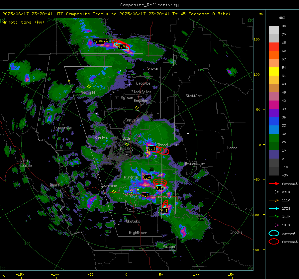299x279 pixels.
Task: Click the Hanna city label
Action: click(x=232, y=148)
